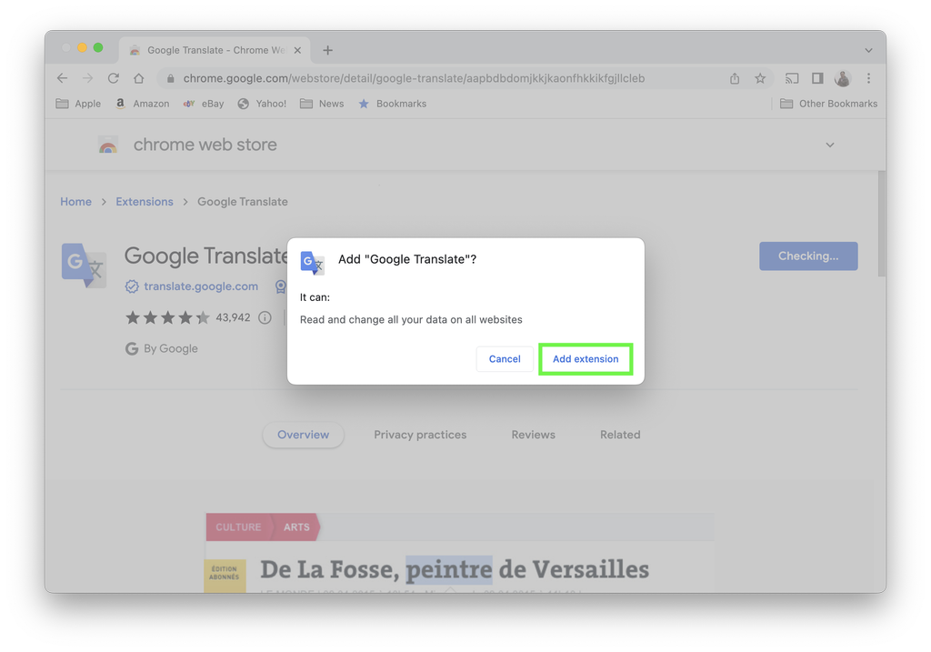Switch to the Reviews tab
The image size is (931, 652).
533,435
